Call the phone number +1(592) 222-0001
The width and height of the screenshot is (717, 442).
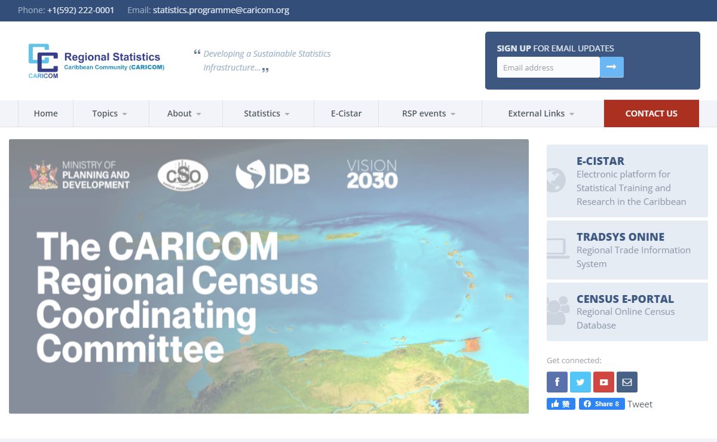[81, 10]
